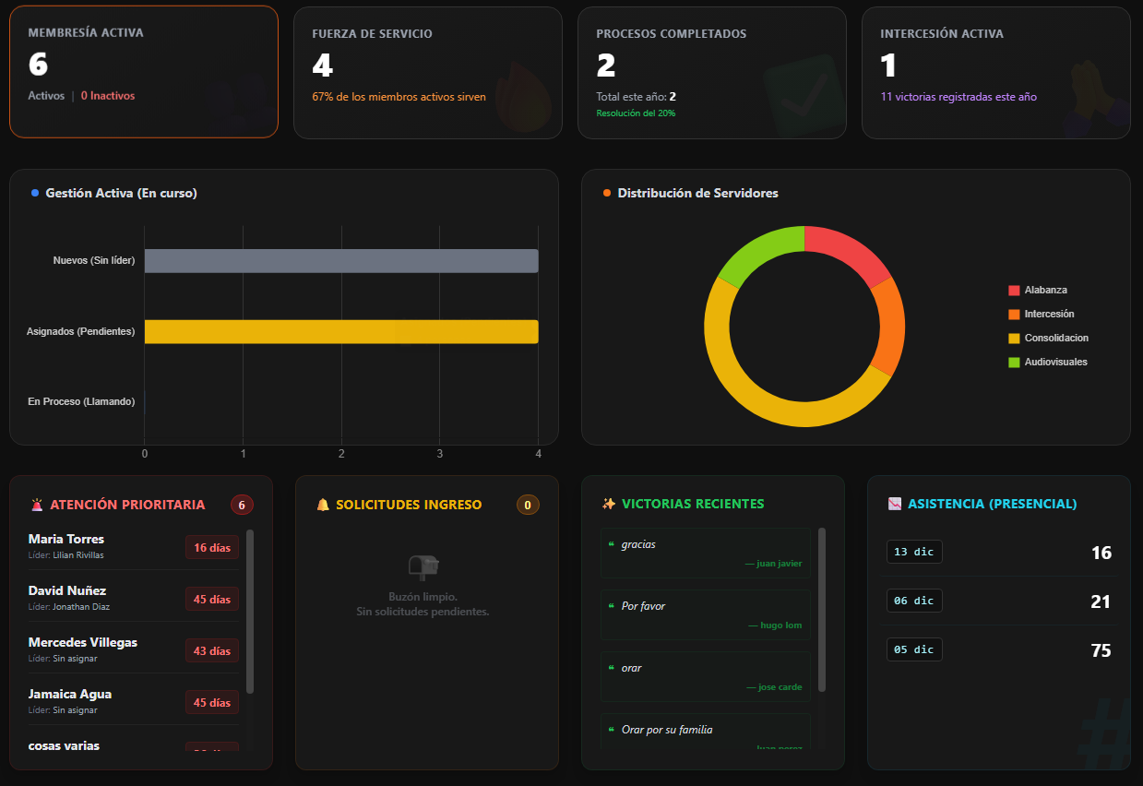Click the empty mailbox icon
The width and height of the screenshot is (1143, 786).
click(x=423, y=566)
